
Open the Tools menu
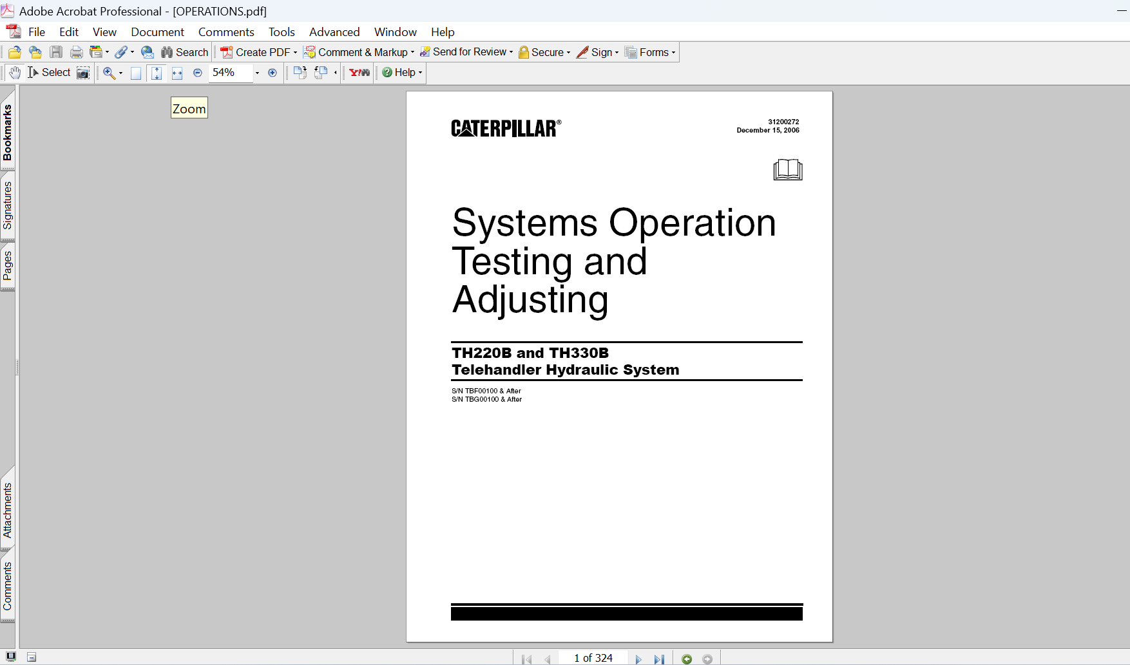pos(282,32)
